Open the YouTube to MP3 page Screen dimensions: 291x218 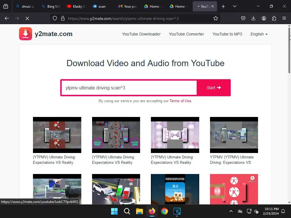227,34
